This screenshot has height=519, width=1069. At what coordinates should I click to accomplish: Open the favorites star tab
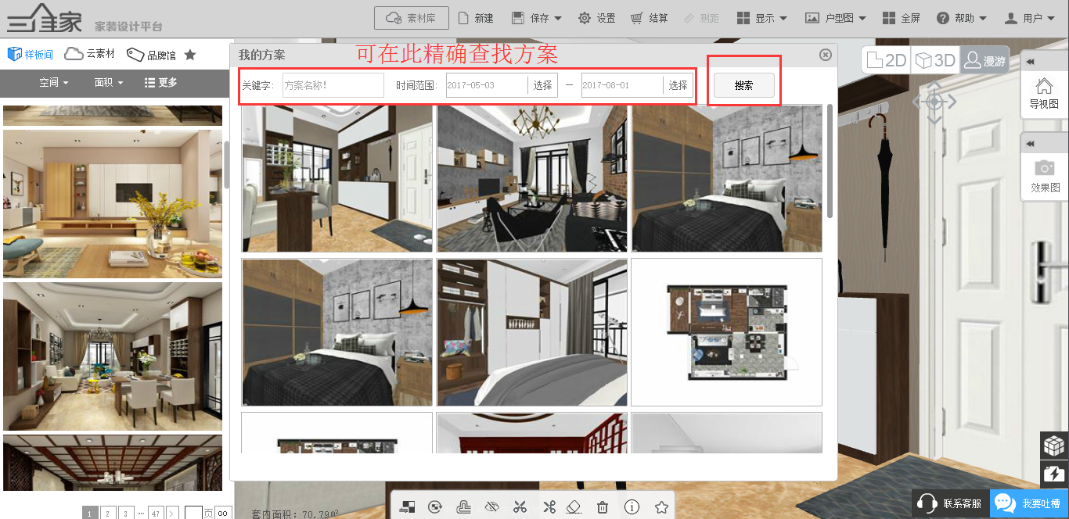tap(190, 55)
